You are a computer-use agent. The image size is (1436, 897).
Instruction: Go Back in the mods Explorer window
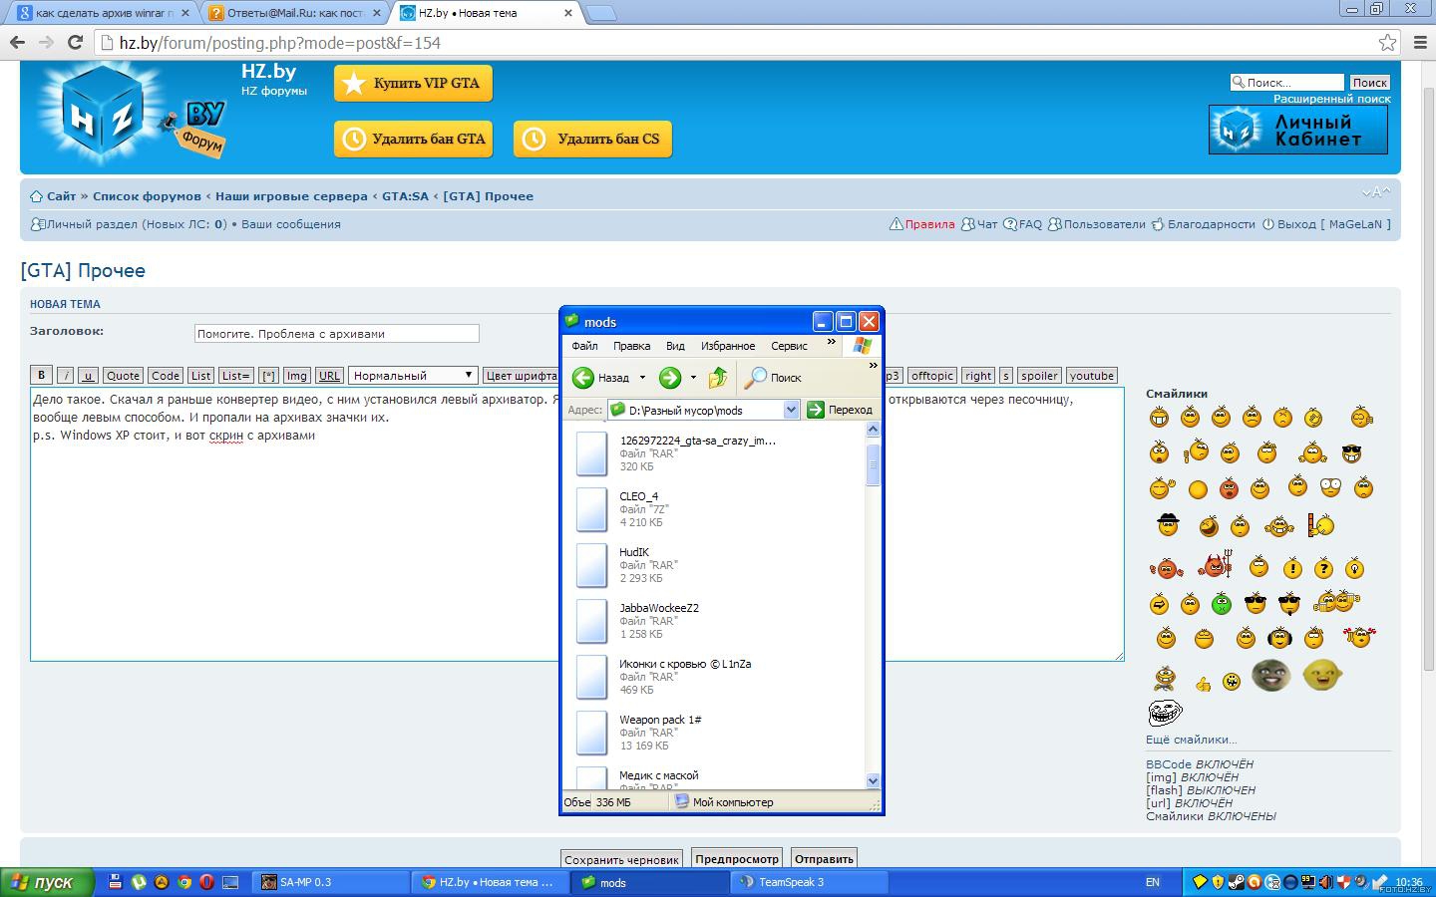click(x=600, y=378)
